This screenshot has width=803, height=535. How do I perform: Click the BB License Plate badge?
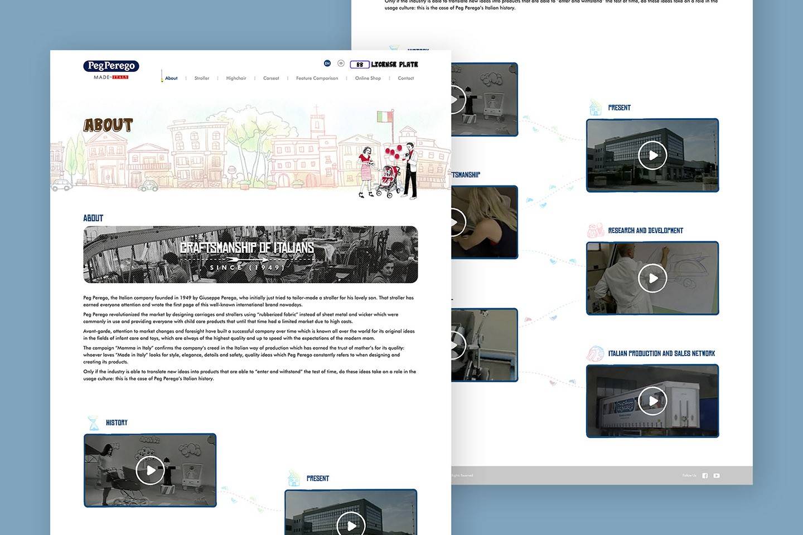[x=384, y=65]
